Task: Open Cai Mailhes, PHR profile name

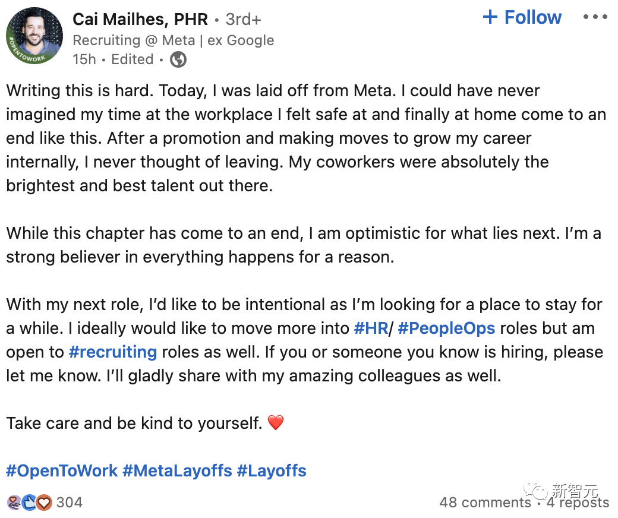Action: 140,19
